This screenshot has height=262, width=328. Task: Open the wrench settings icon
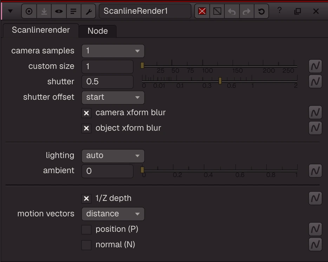[x=88, y=11]
